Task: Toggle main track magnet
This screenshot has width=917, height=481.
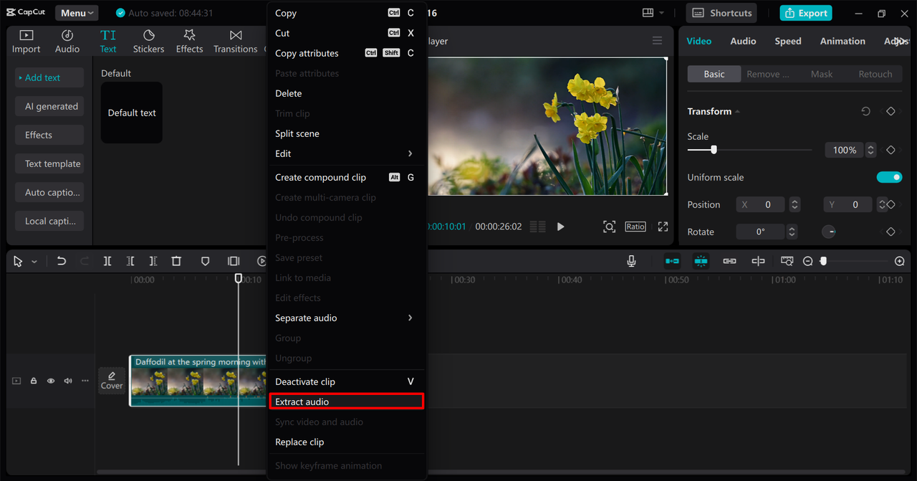Action: [x=672, y=261]
